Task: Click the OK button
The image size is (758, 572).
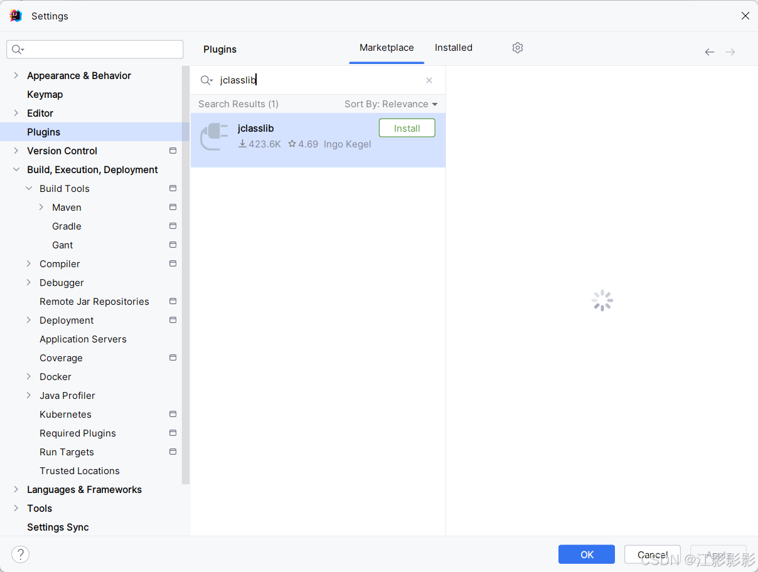Action: pyautogui.click(x=587, y=554)
